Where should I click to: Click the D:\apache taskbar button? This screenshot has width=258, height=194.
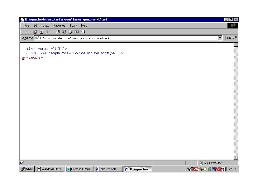[138, 169]
